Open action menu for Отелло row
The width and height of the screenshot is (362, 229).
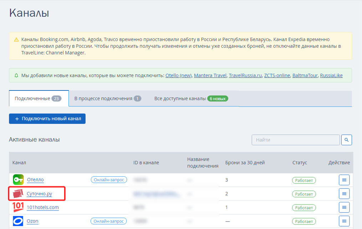click(x=344, y=180)
